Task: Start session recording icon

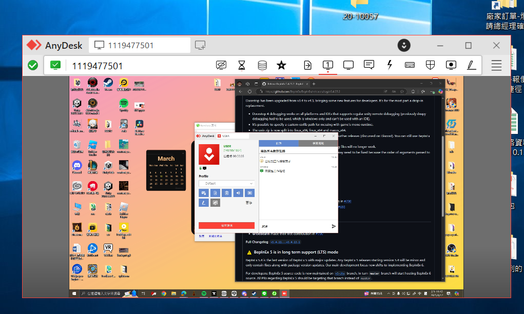Action: (x=451, y=65)
